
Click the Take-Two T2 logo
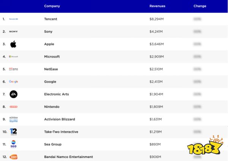point(13,132)
